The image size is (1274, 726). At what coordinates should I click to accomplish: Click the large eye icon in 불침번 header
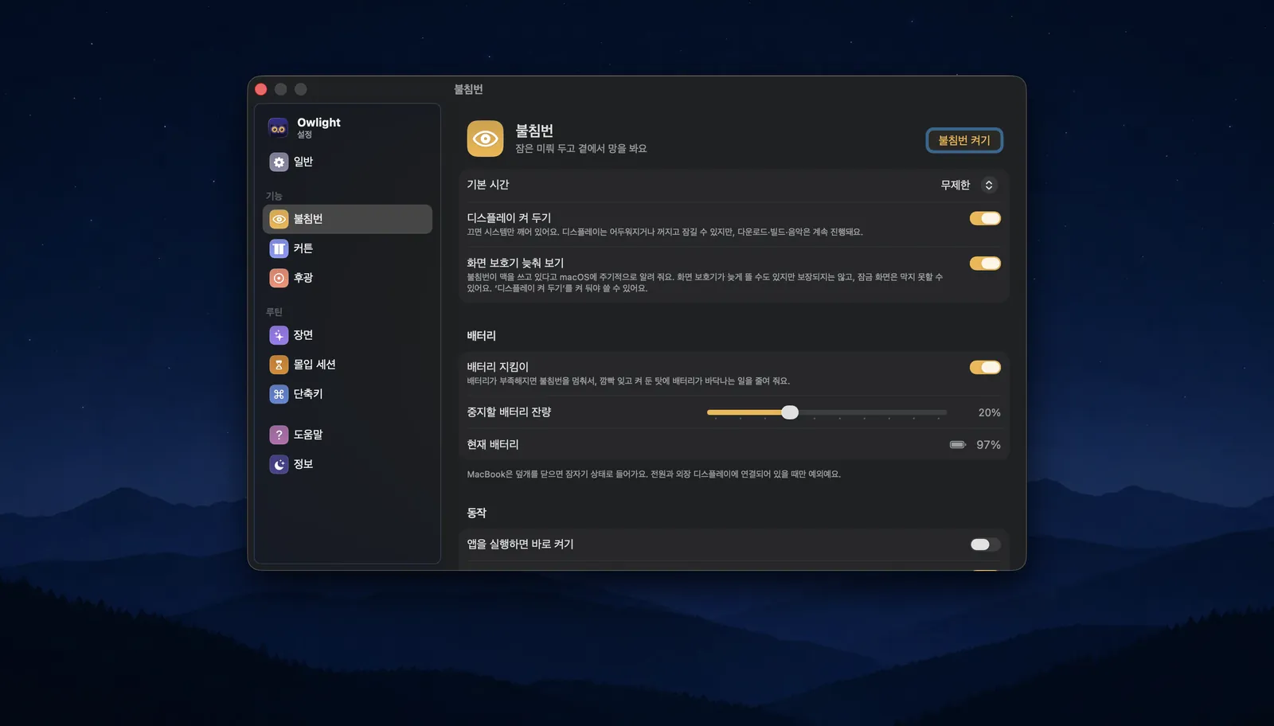pyautogui.click(x=485, y=139)
